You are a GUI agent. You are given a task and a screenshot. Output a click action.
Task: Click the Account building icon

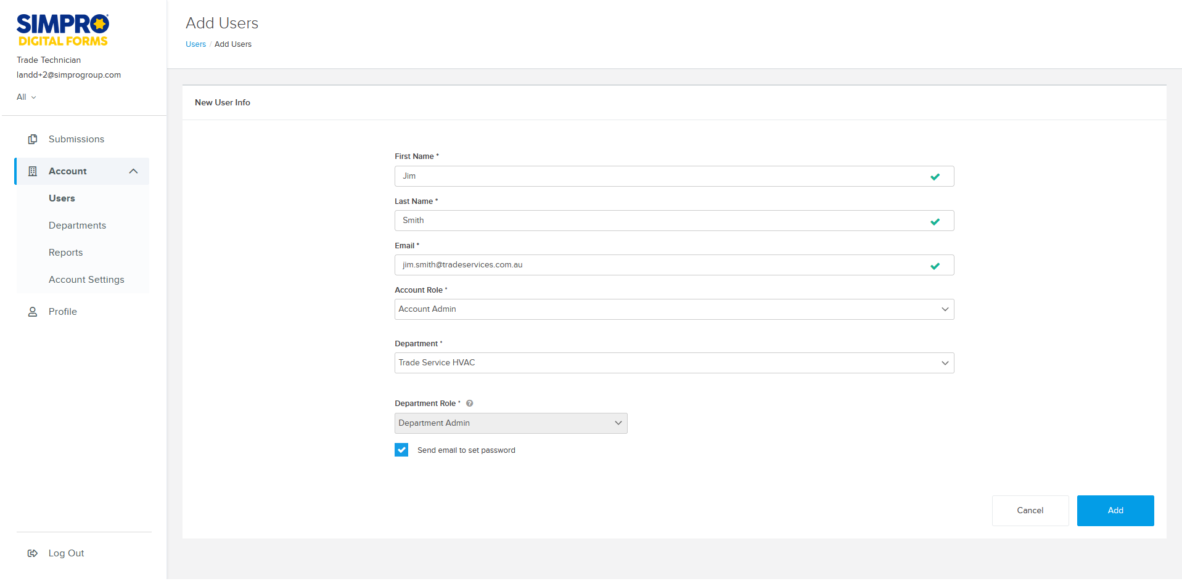(33, 171)
